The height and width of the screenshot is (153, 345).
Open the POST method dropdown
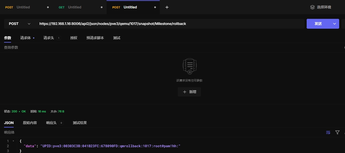coord(19,24)
